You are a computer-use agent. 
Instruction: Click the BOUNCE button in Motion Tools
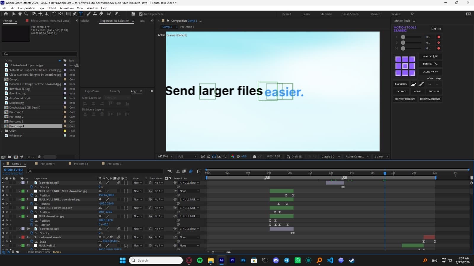coord(430,64)
